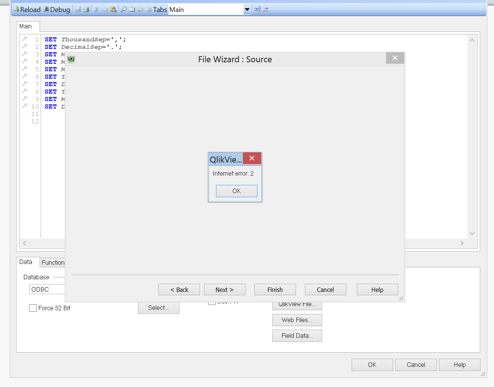This screenshot has width=494, height=387.
Task: Click Cancel in the Edit Script dialog
Action: (416, 365)
